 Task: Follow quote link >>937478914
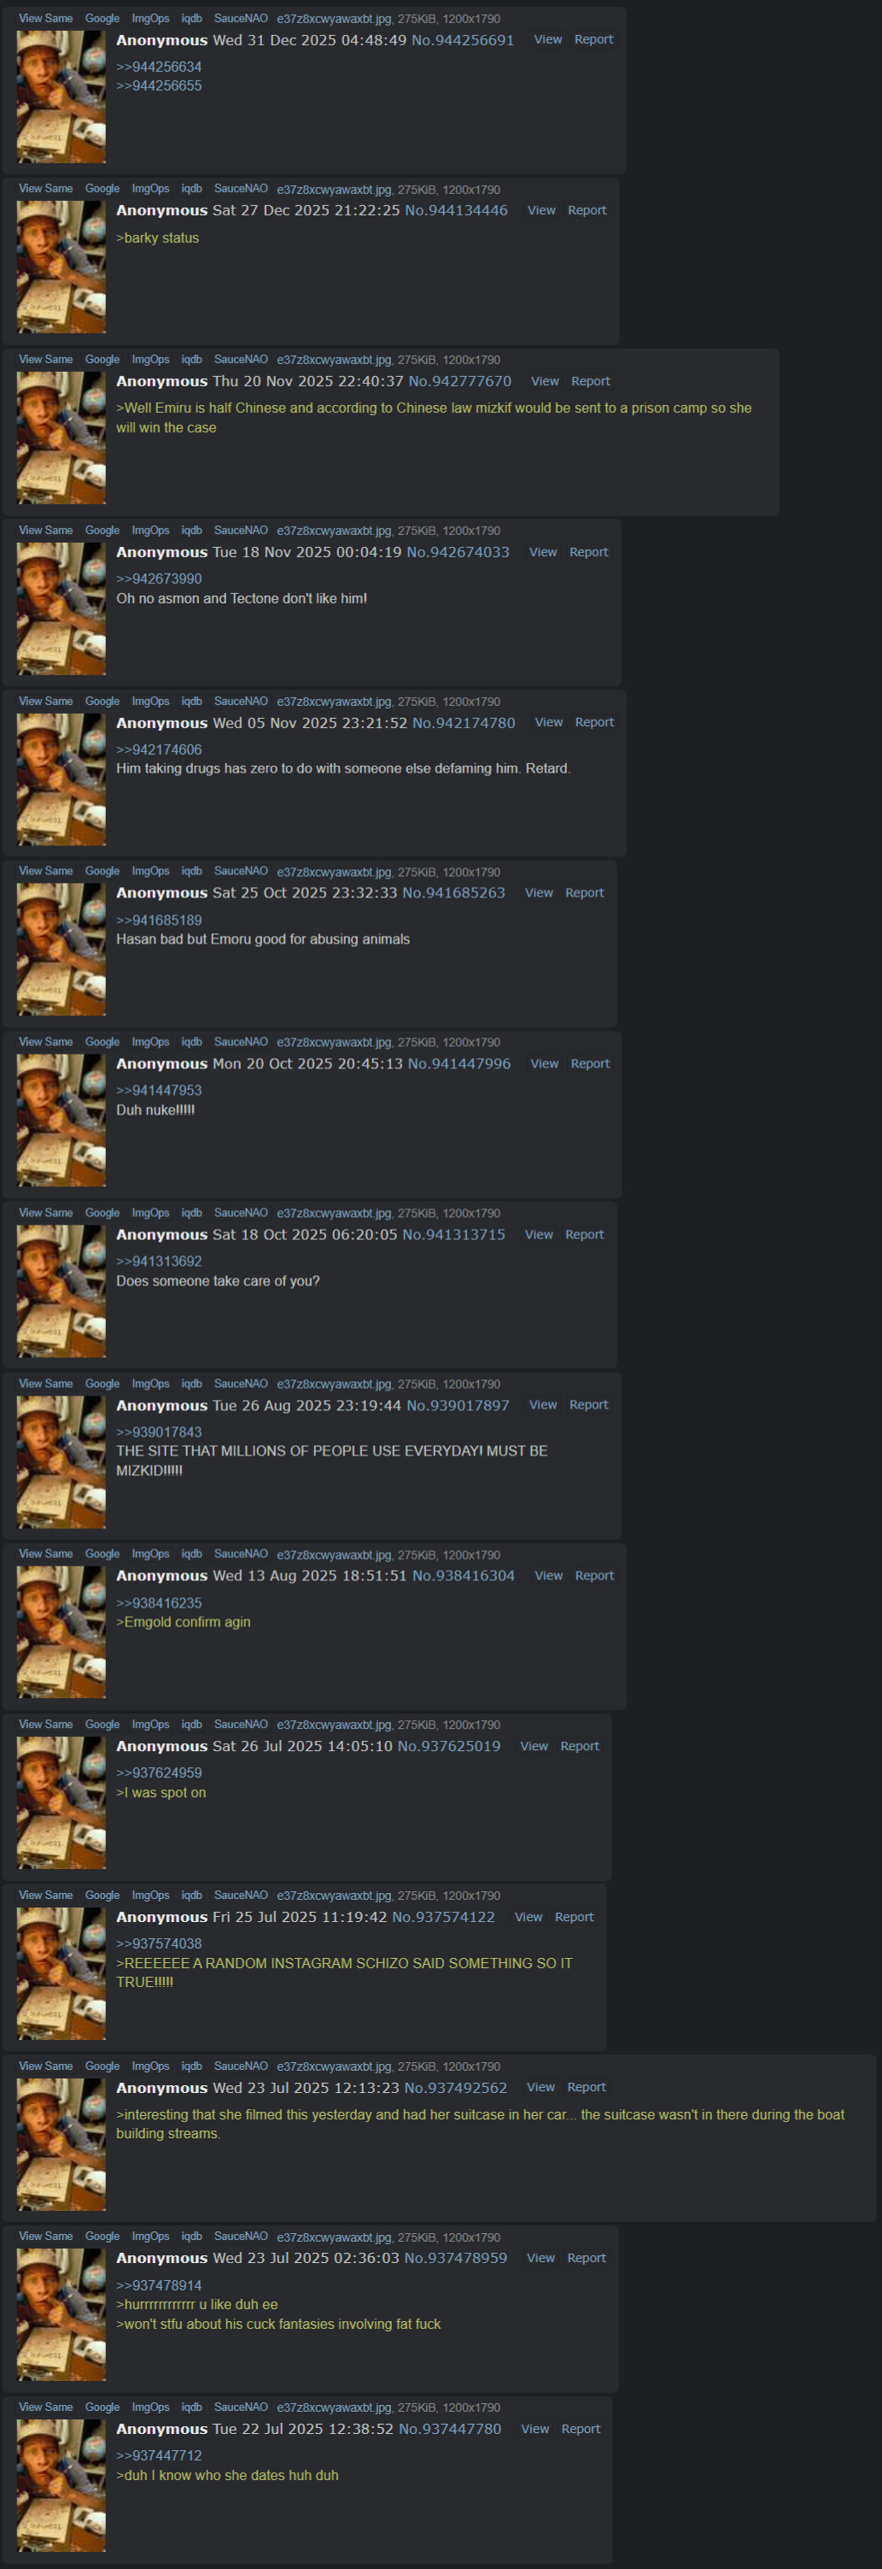(159, 2284)
